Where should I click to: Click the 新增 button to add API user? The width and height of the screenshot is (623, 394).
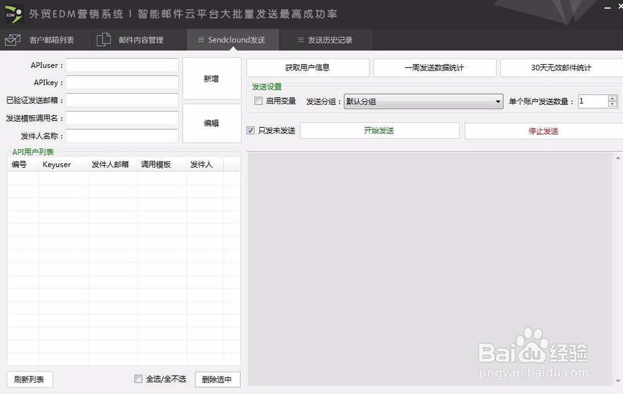(x=211, y=78)
